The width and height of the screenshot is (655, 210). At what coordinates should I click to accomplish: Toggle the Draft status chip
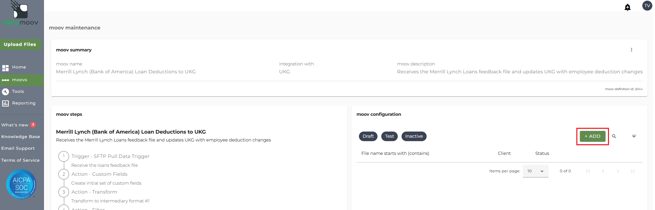[368, 136]
